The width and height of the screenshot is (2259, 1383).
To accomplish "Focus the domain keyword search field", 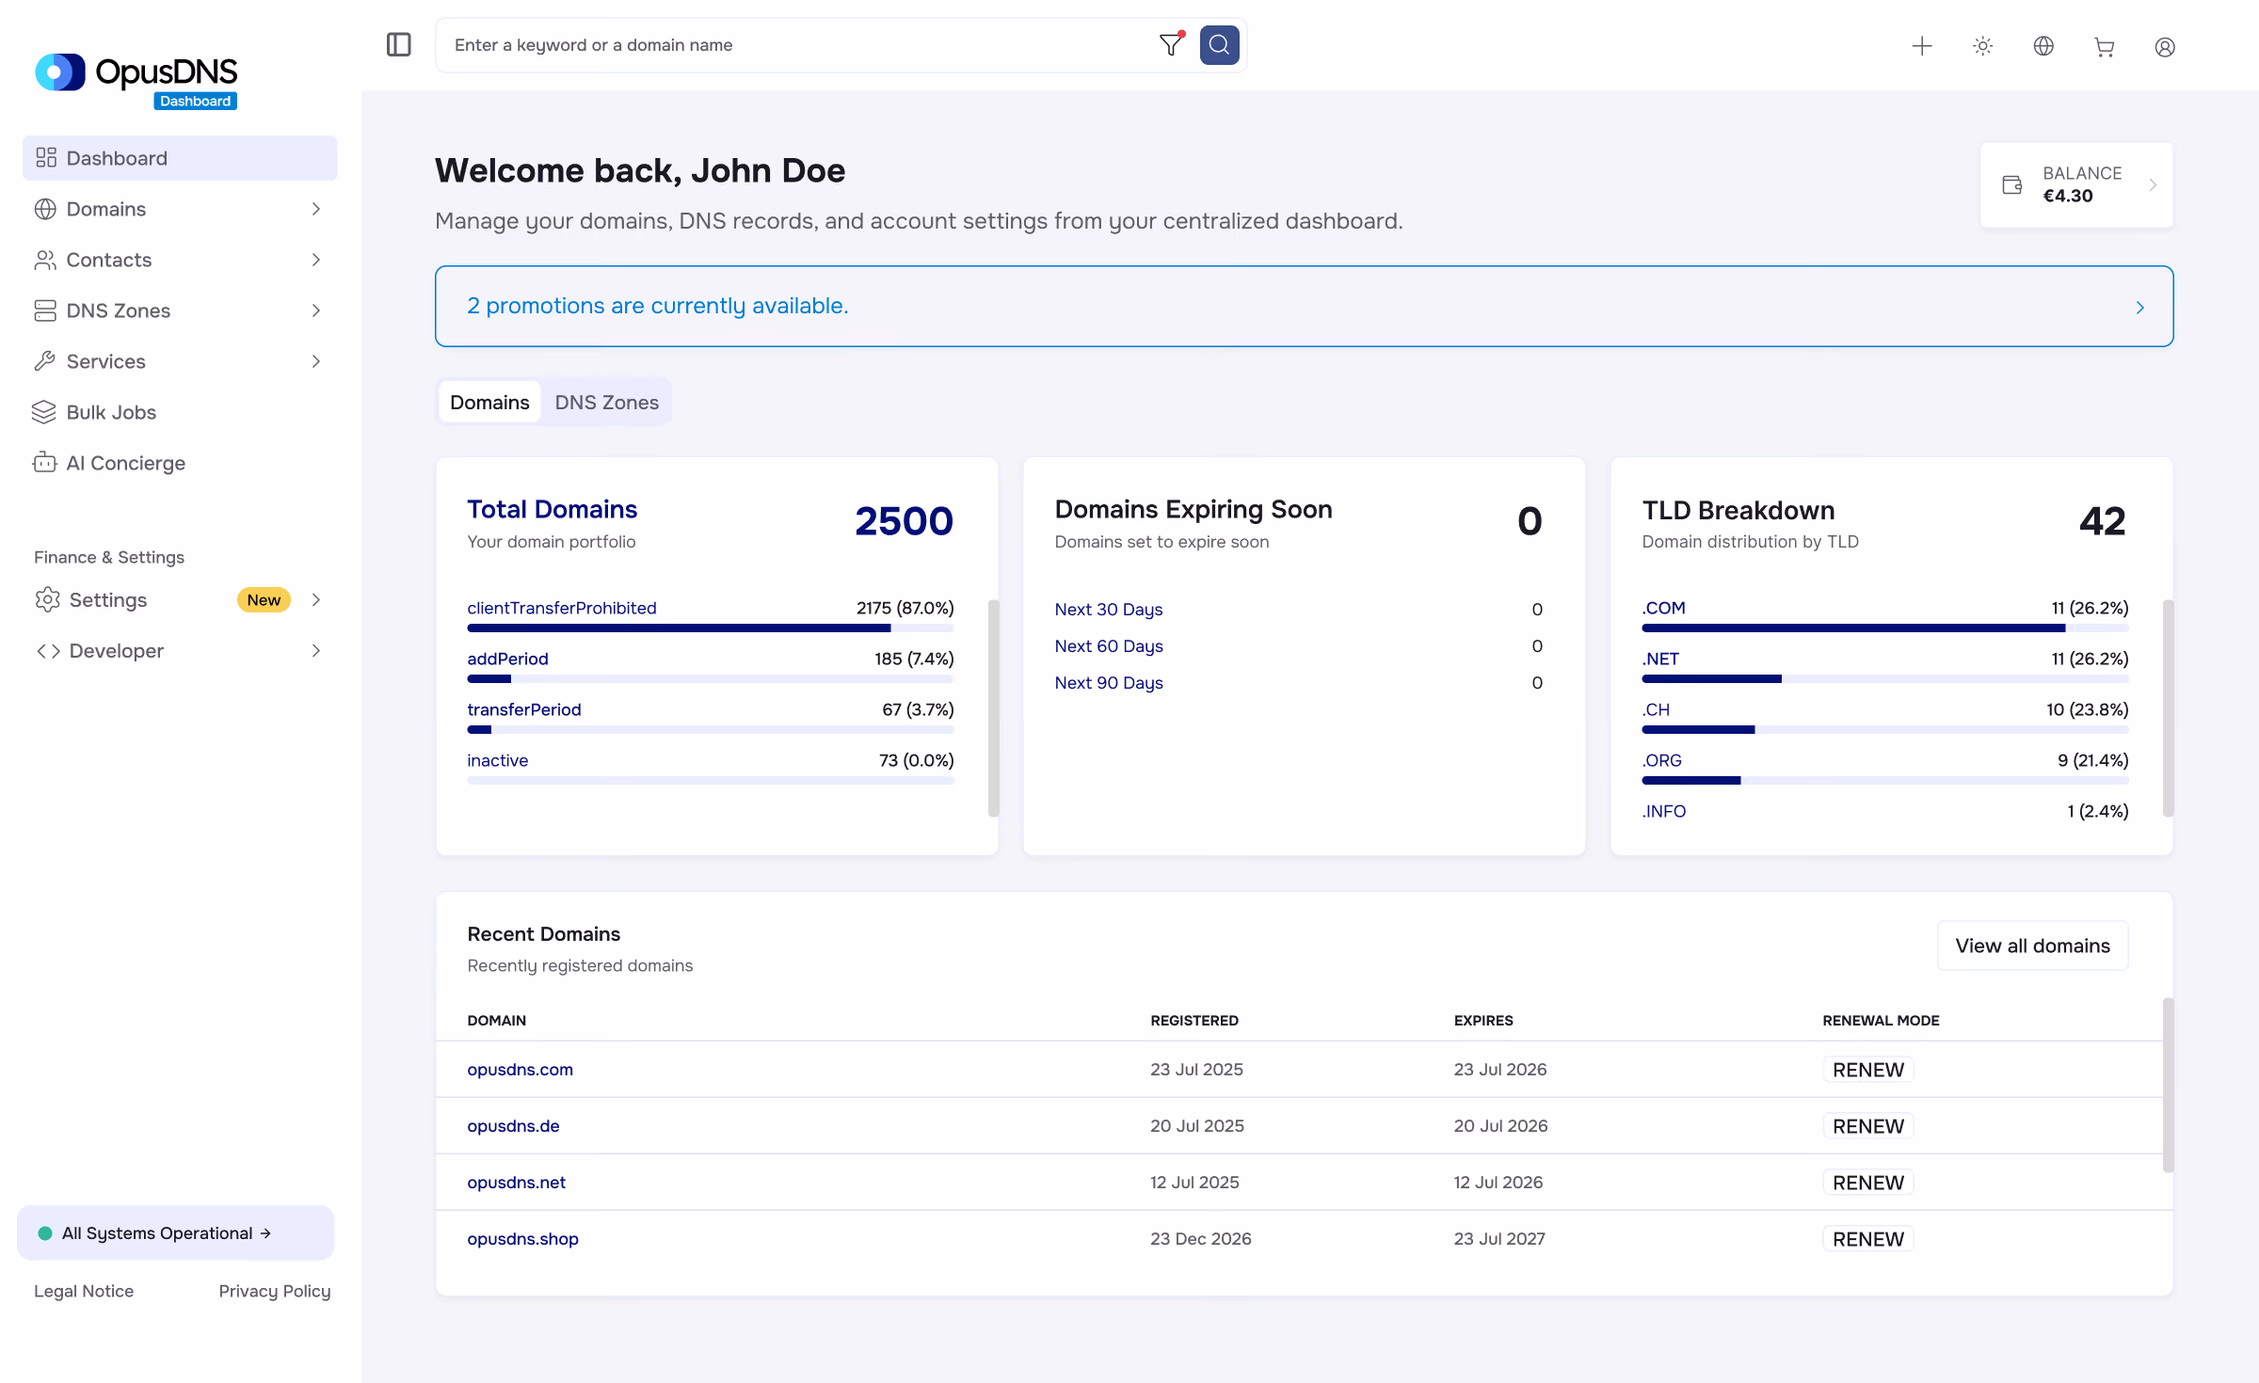I will 800,45.
